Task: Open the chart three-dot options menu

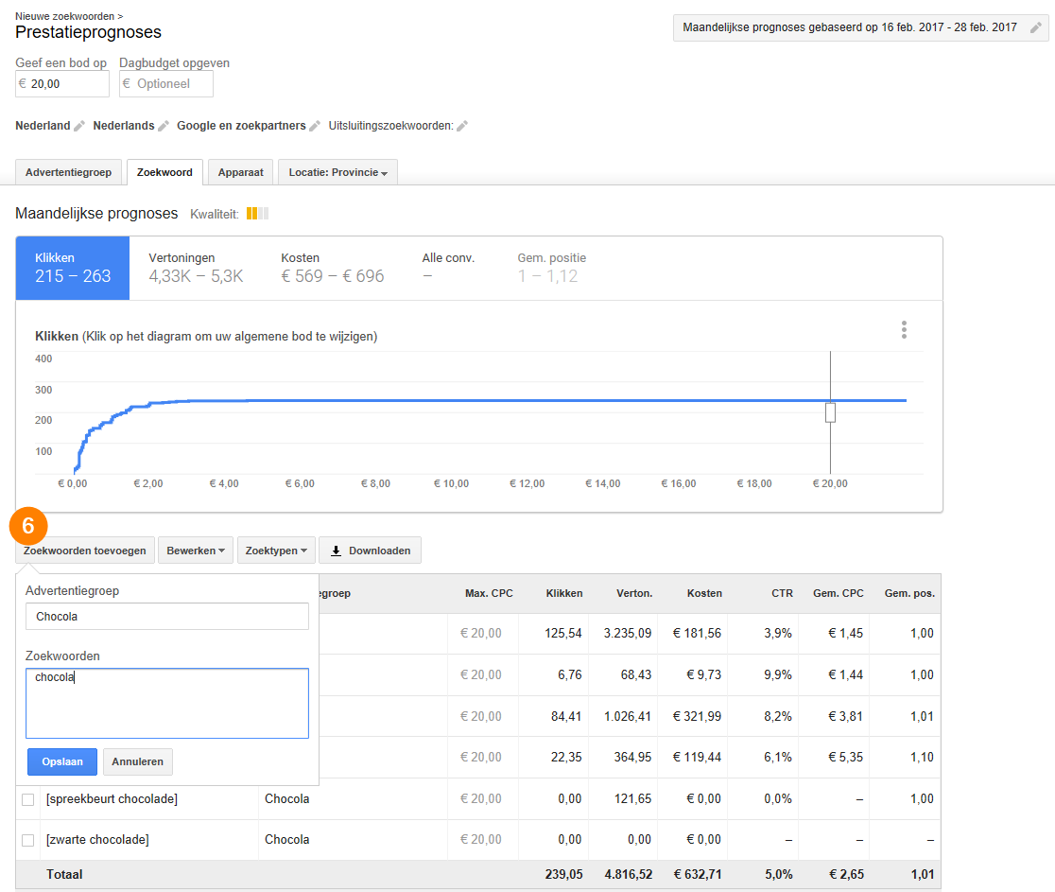Action: click(904, 330)
